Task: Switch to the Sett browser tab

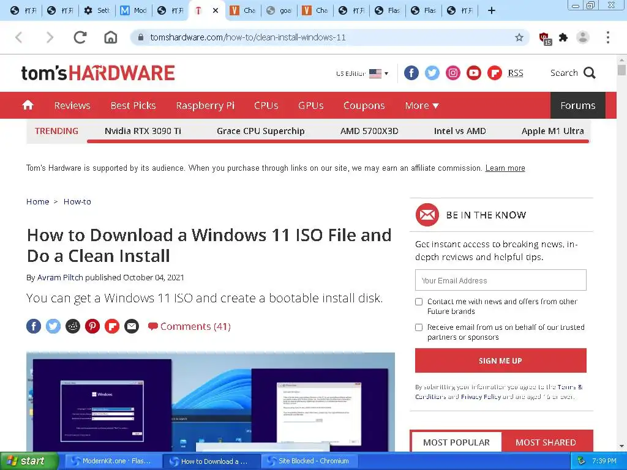Action: [97, 10]
